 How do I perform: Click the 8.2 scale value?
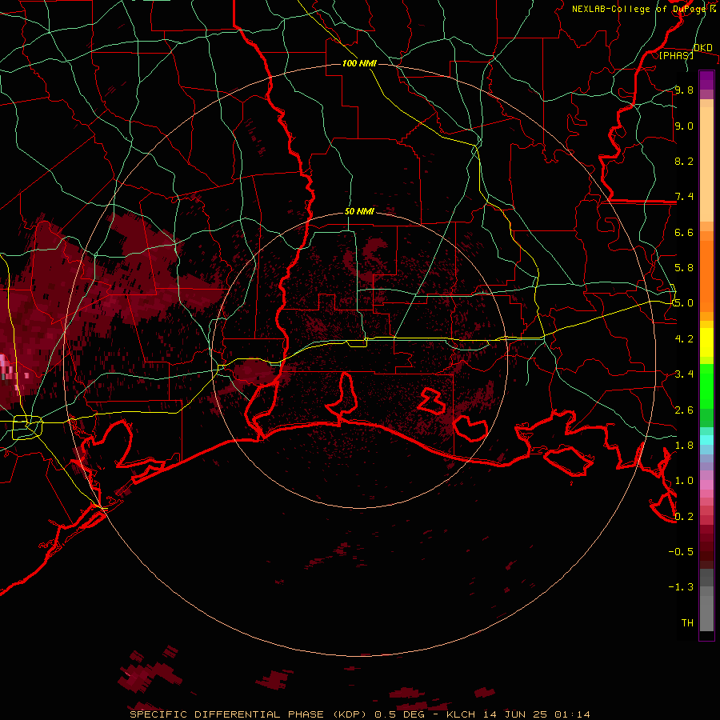(x=684, y=161)
